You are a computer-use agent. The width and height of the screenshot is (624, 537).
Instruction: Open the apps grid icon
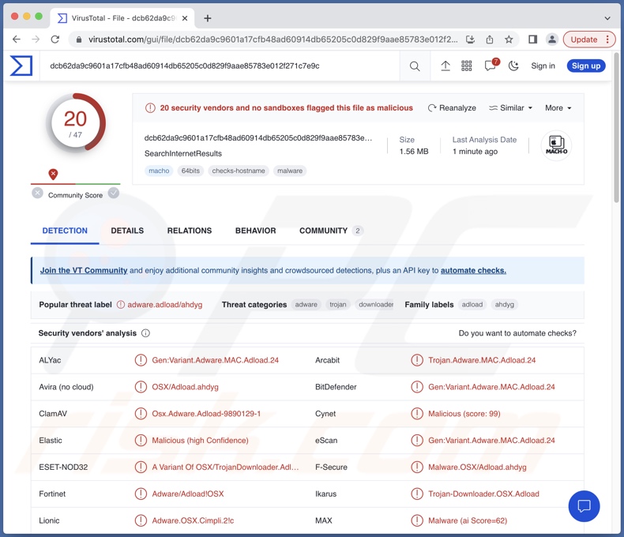[466, 66]
